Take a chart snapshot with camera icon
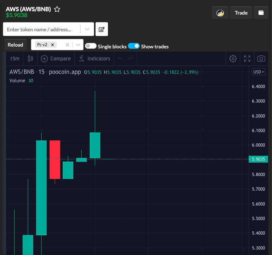 click(261, 59)
